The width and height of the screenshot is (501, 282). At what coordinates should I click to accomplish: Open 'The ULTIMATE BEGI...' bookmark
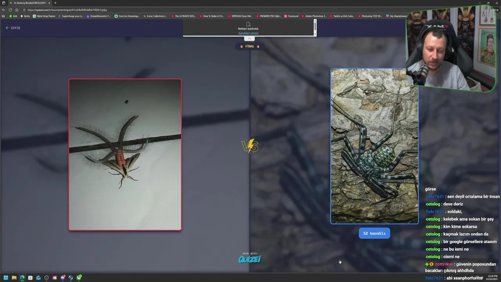point(183,16)
